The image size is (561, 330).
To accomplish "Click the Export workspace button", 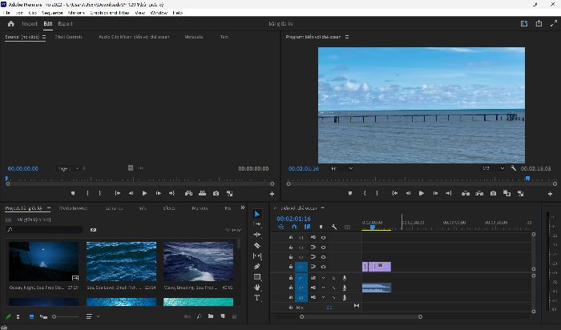I will tap(65, 23).
